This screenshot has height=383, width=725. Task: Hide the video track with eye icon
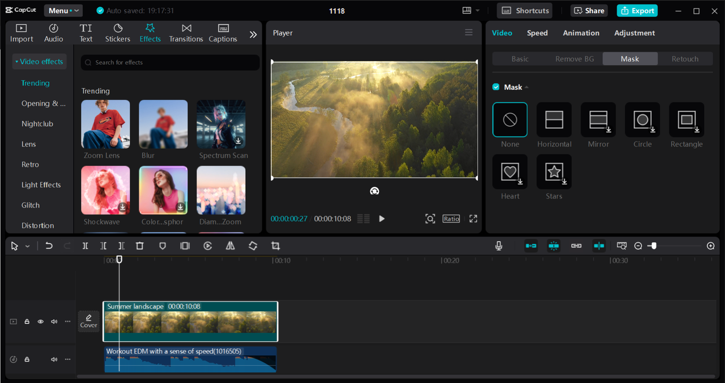pyautogui.click(x=40, y=321)
